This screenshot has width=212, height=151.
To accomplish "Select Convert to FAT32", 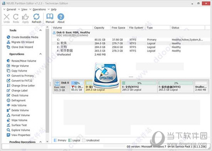I will click(x=20, y=81).
